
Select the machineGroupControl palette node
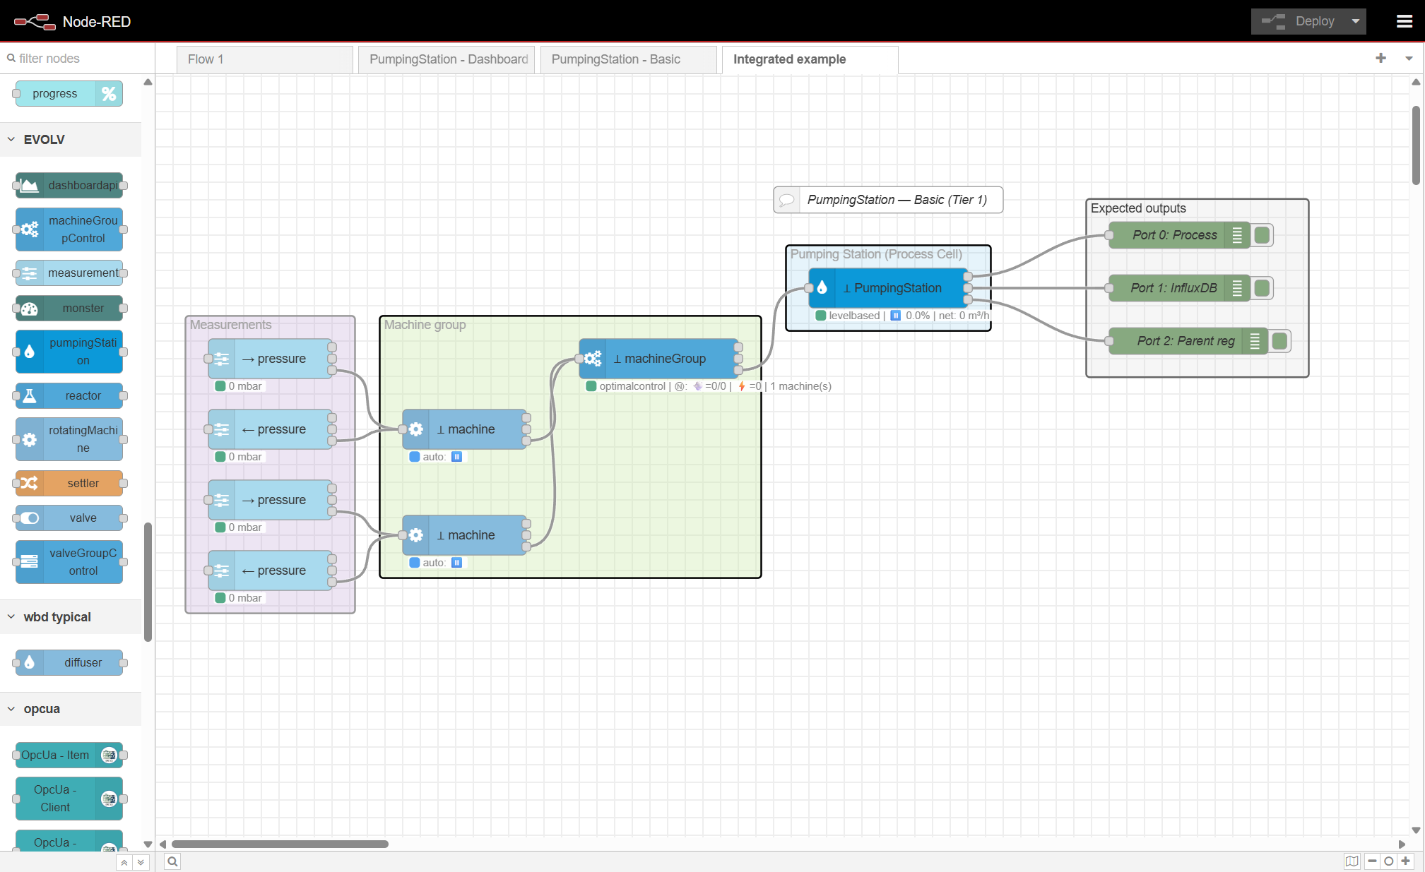pos(69,229)
